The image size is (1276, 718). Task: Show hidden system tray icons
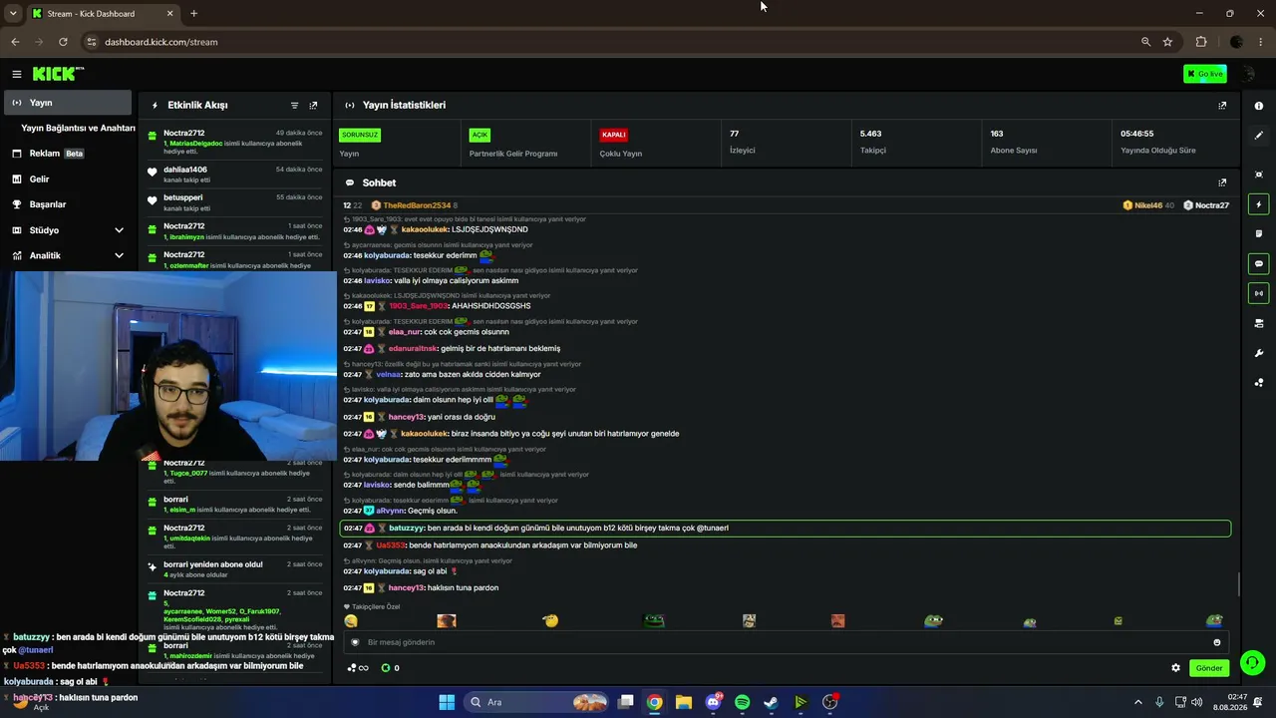[1138, 702]
